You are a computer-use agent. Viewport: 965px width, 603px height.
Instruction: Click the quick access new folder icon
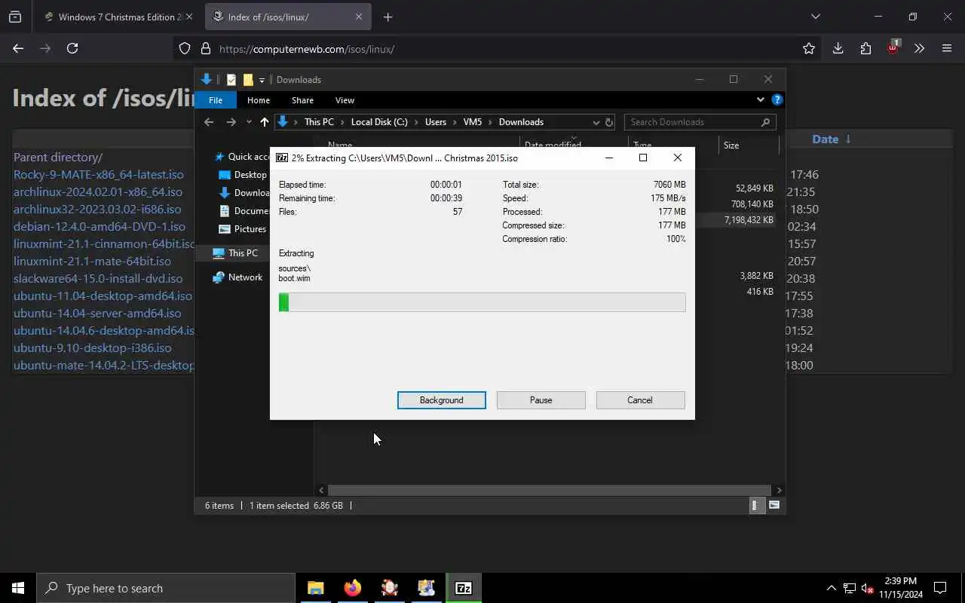coord(248,80)
